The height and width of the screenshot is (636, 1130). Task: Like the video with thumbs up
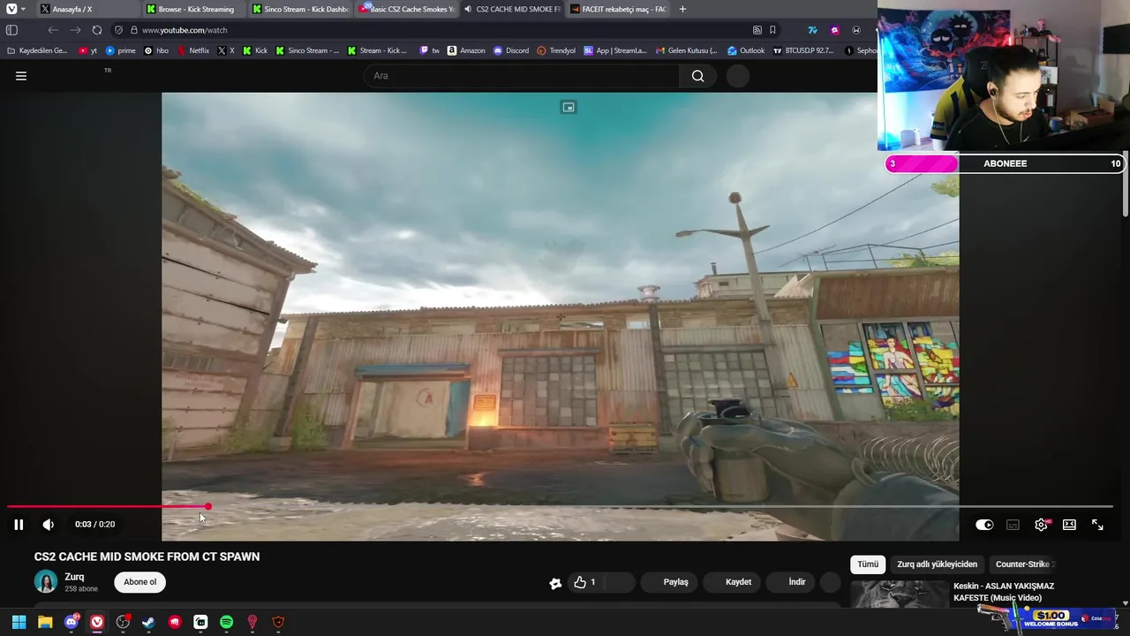tap(584, 582)
